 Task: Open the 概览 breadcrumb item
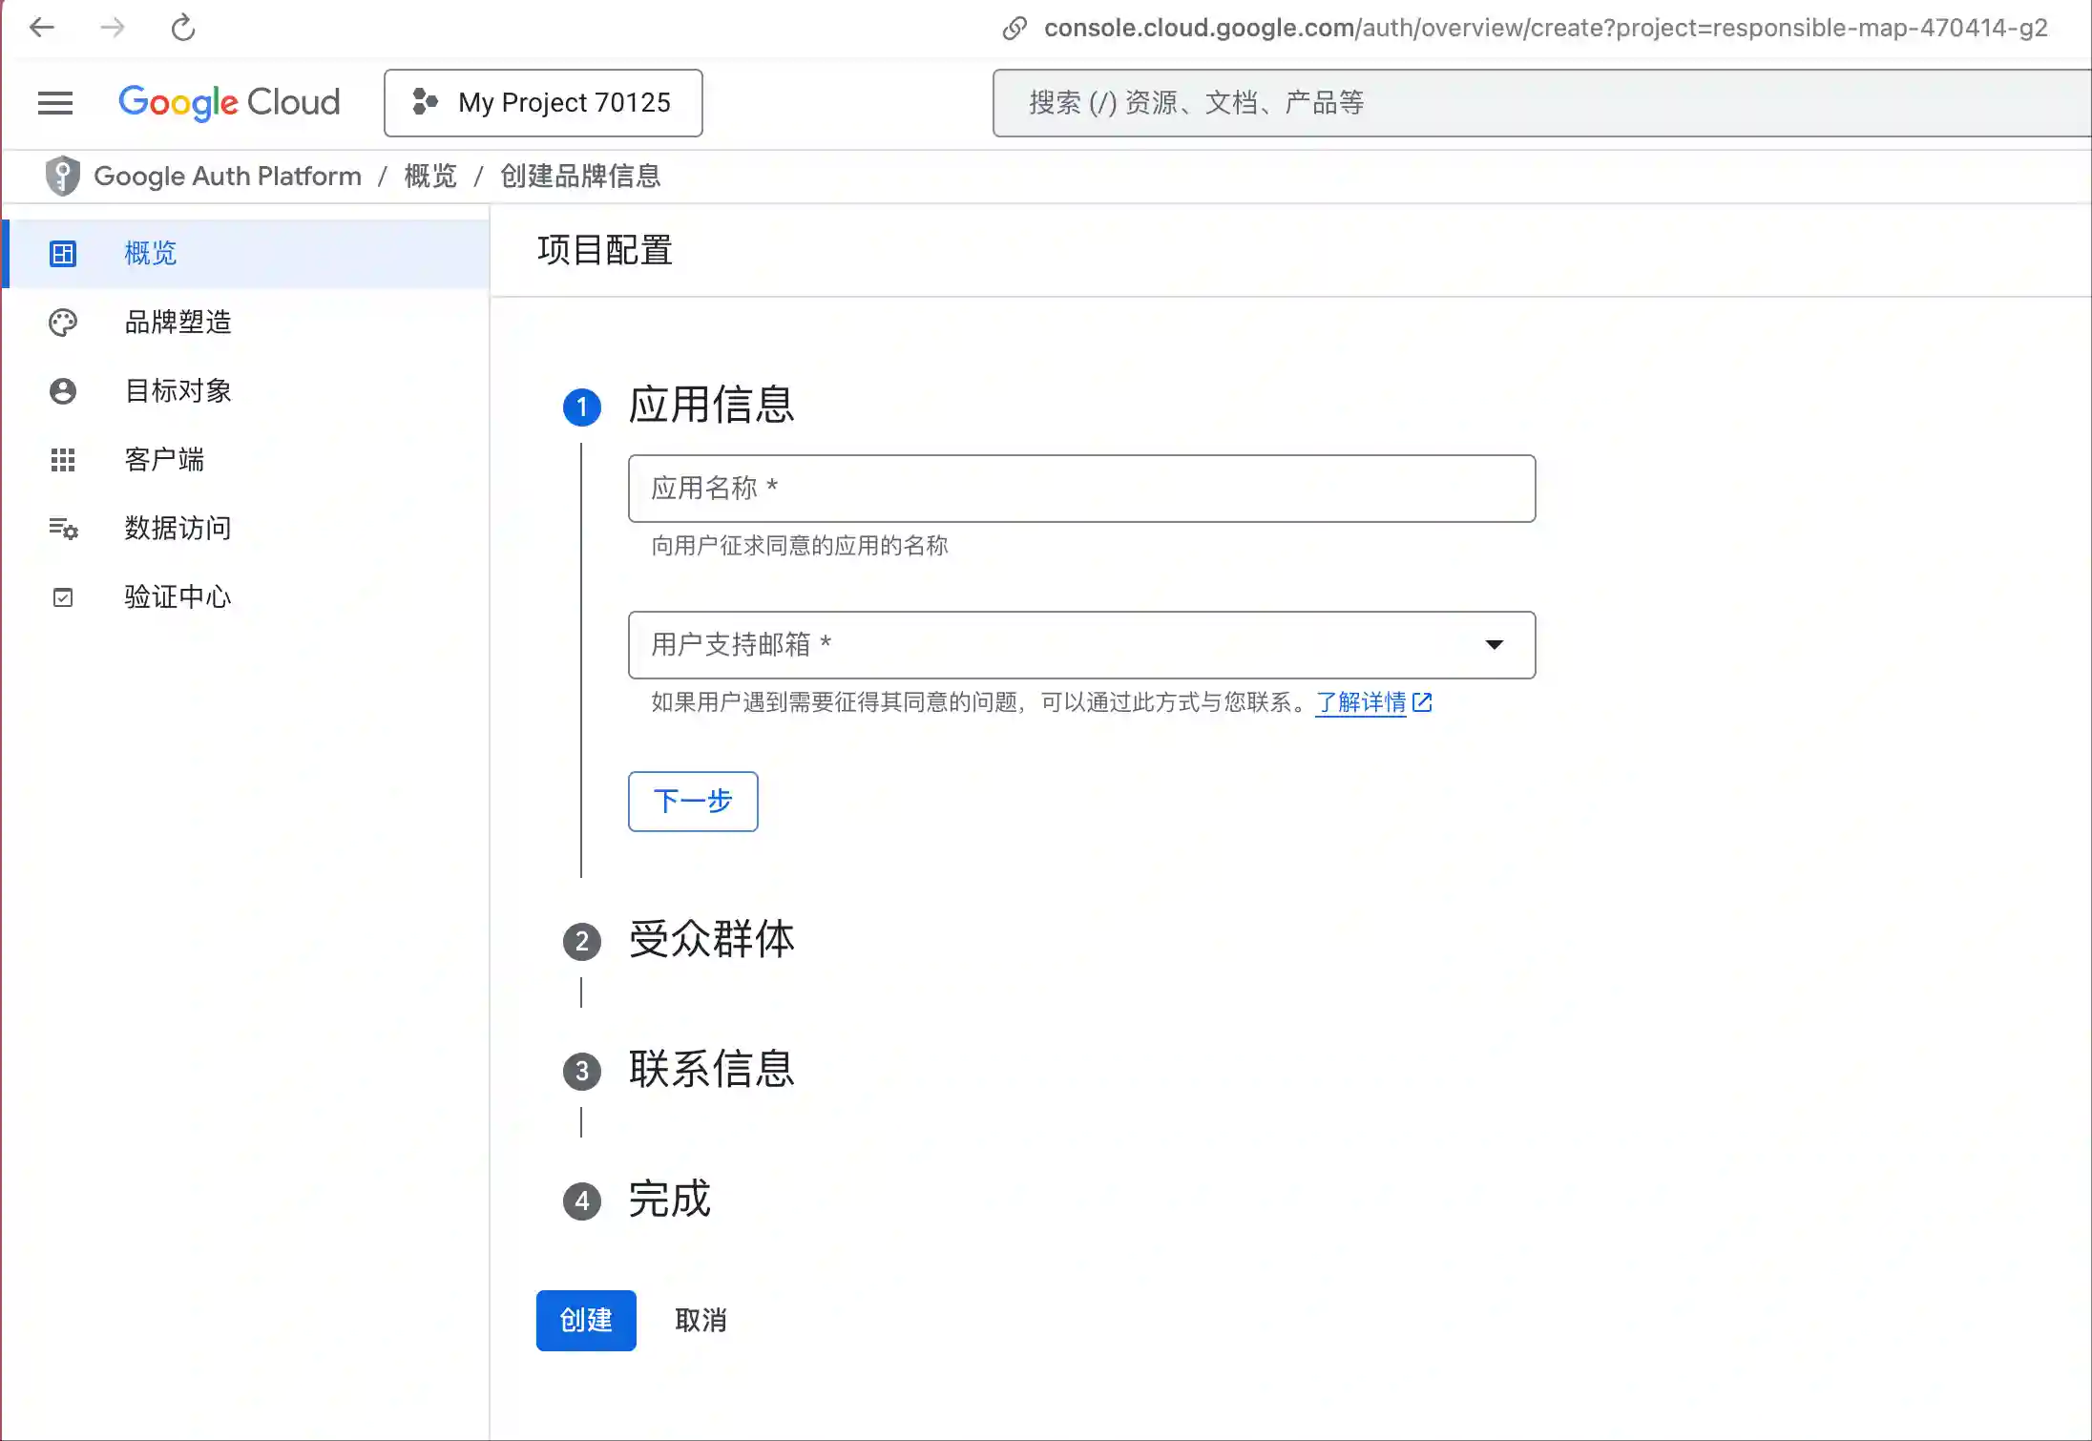tap(429, 176)
